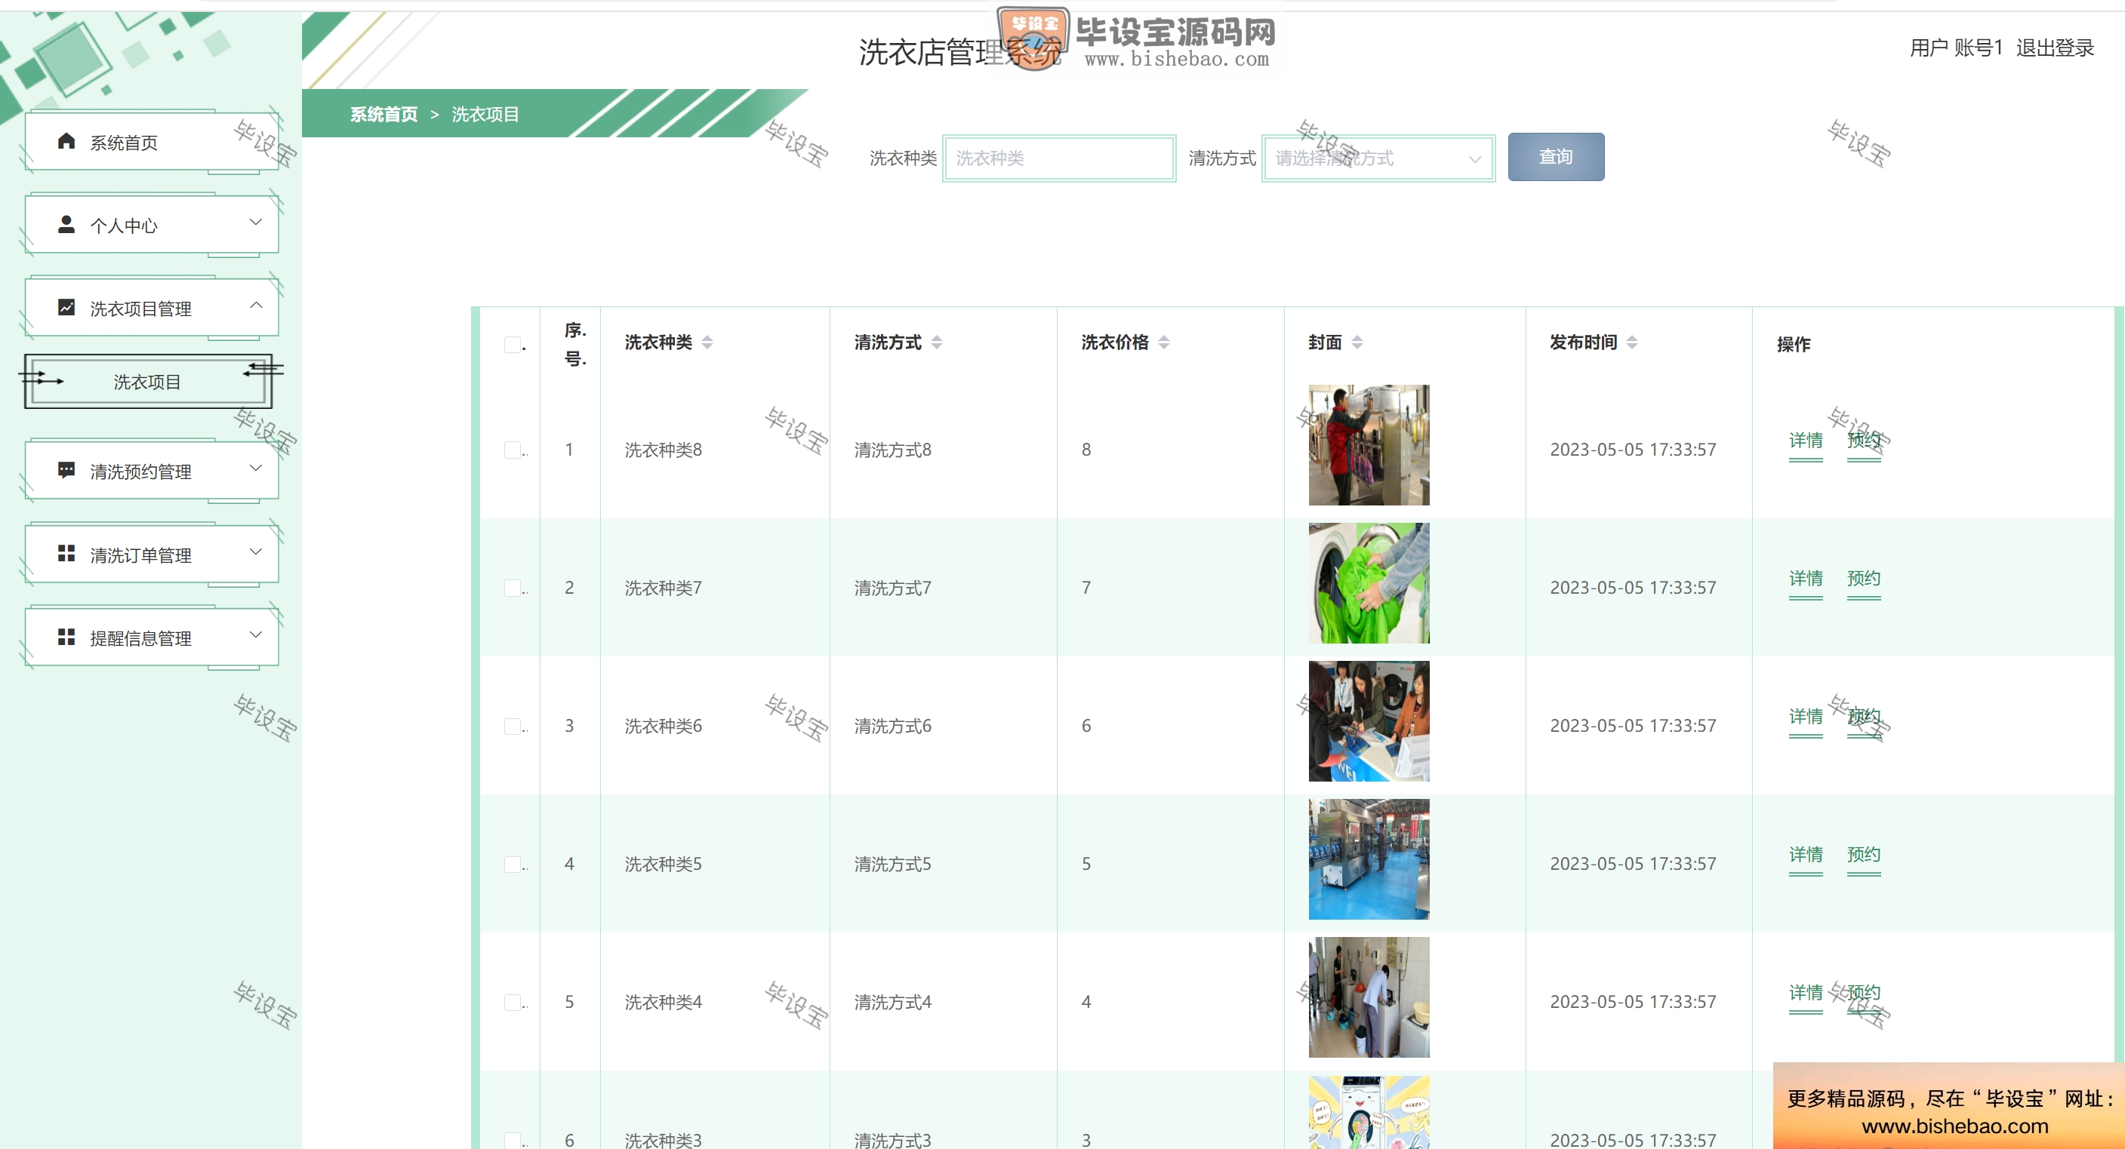Viewport: 2125px width, 1149px height.
Task: Open 详情 for 洗衣种类7
Action: 1806,579
